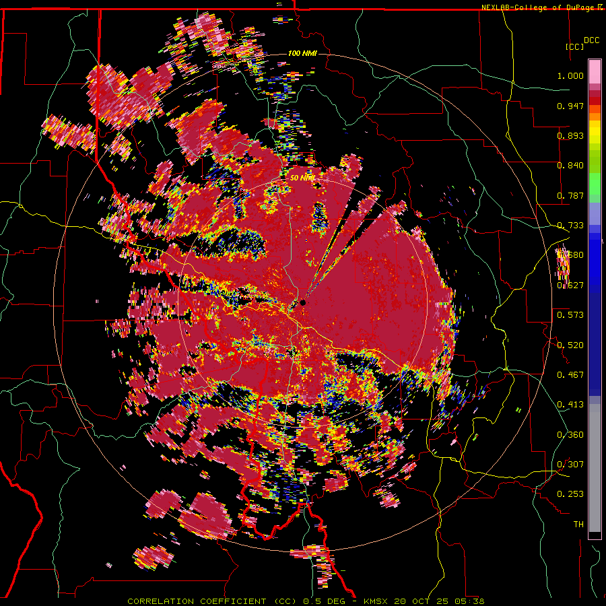Select the 0.413 legend value
Screen dimensions: 606x606
coord(570,405)
